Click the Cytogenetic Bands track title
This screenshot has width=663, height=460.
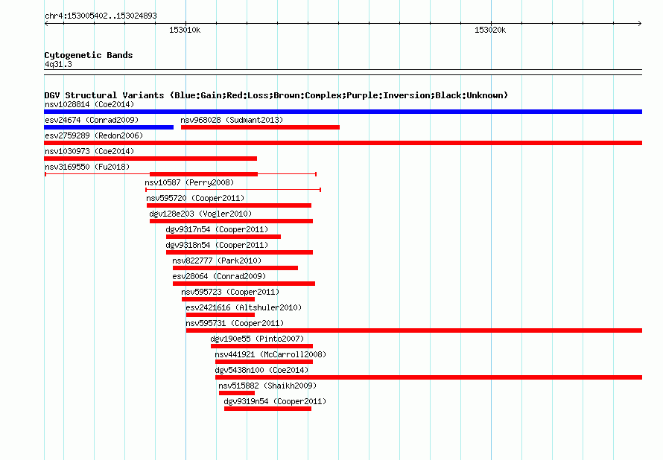point(89,55)
